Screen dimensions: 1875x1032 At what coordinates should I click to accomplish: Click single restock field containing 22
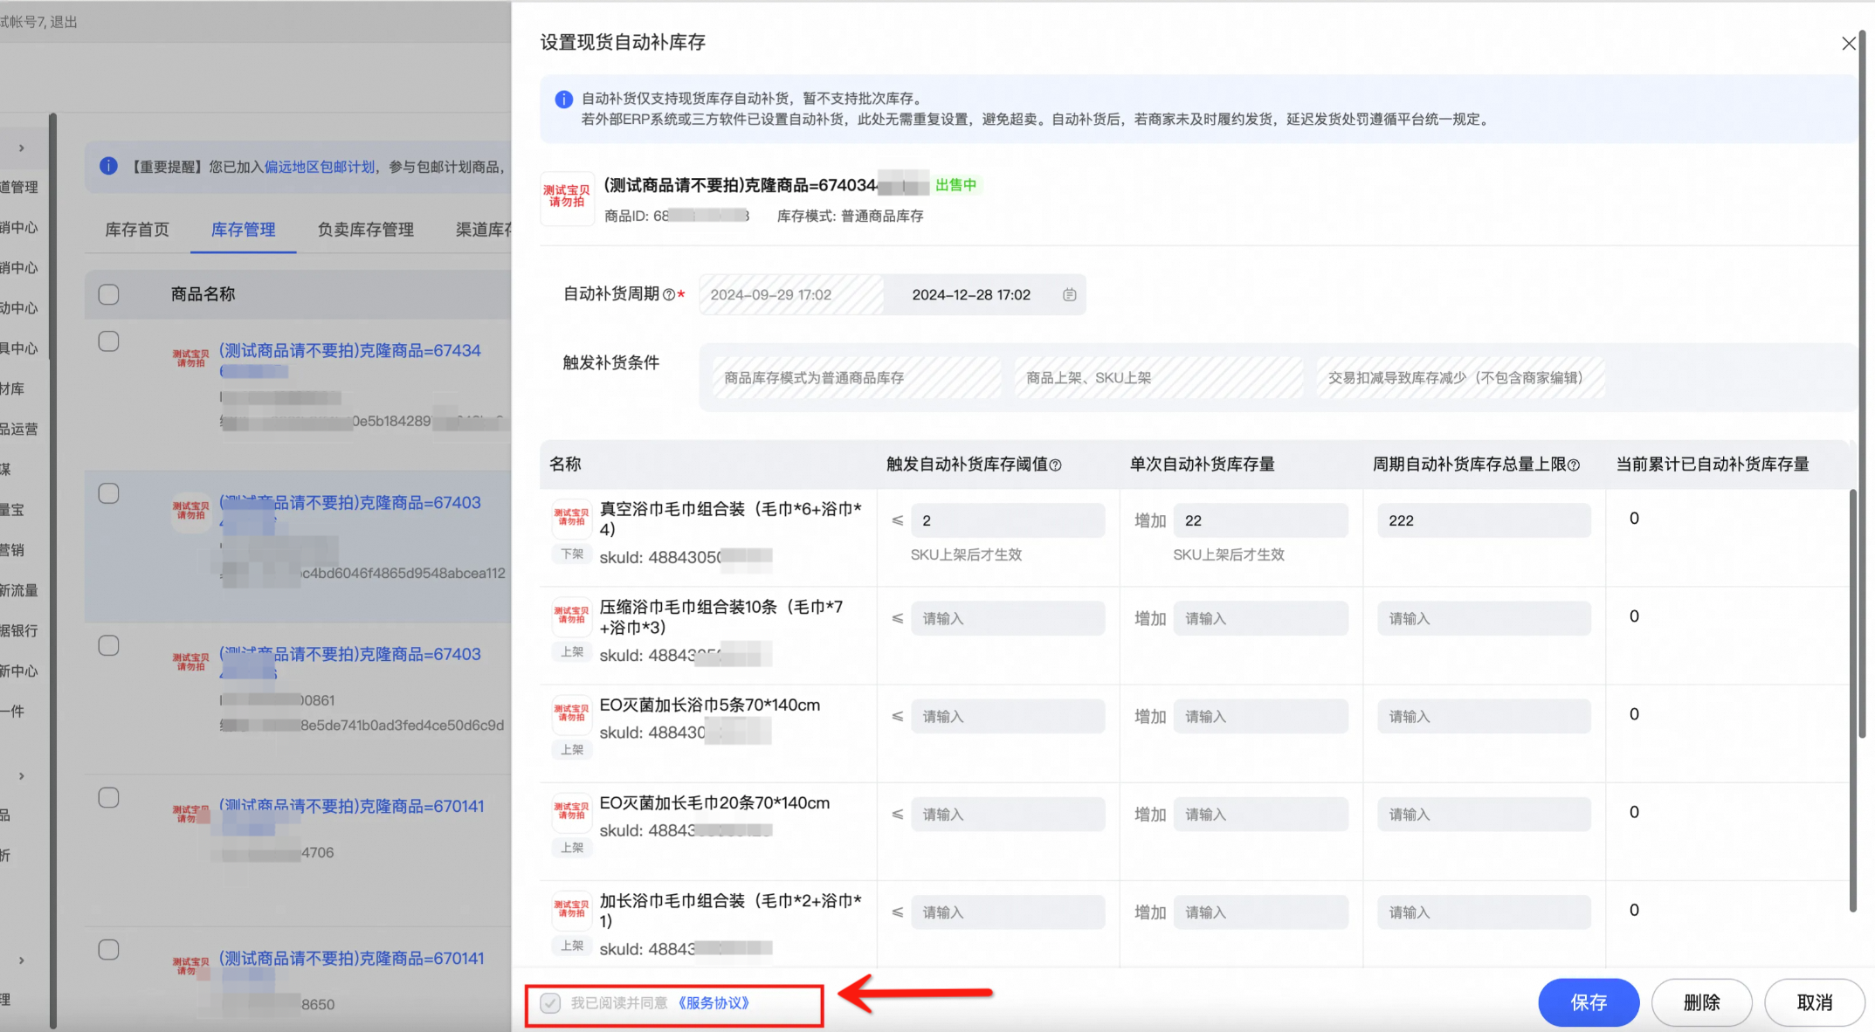(x=1260, y=520)
